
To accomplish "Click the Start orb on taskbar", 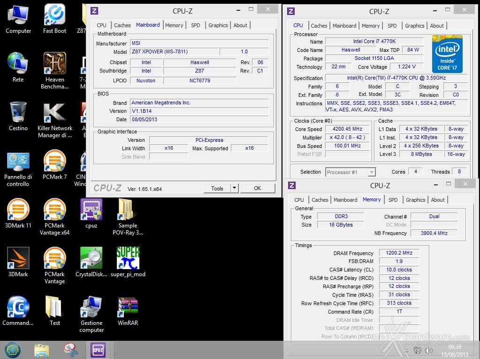I will (x=12, y=350).
